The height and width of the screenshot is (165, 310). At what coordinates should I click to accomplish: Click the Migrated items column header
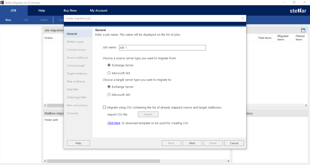283,38
